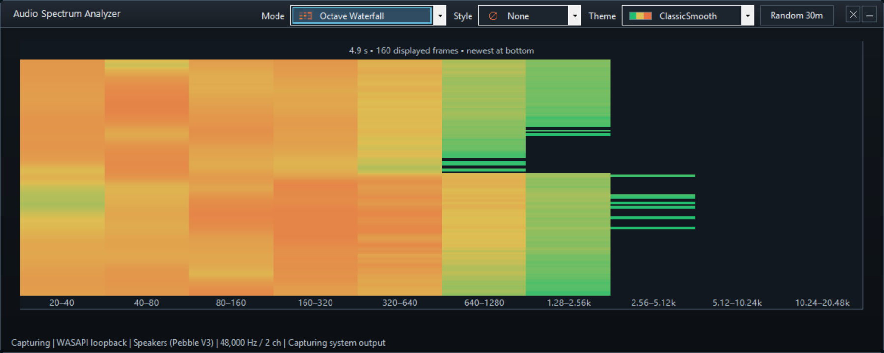Screen dimensions: 884x353
Task: Close the analyzer with the X button
Action: tap(853, 15)
